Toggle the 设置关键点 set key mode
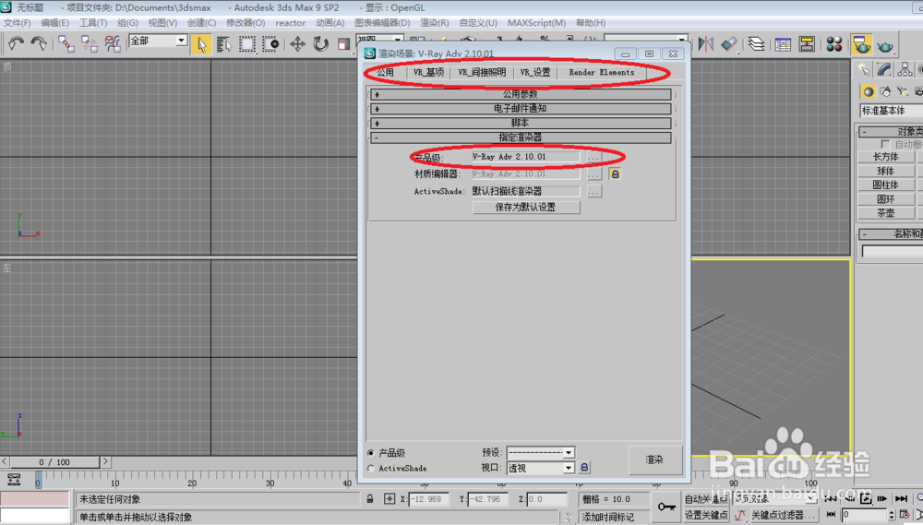The image size is (923, 525). click(x=706, y=515)
